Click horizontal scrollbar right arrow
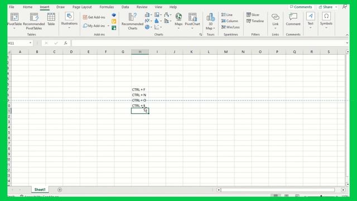 [343, 190]
